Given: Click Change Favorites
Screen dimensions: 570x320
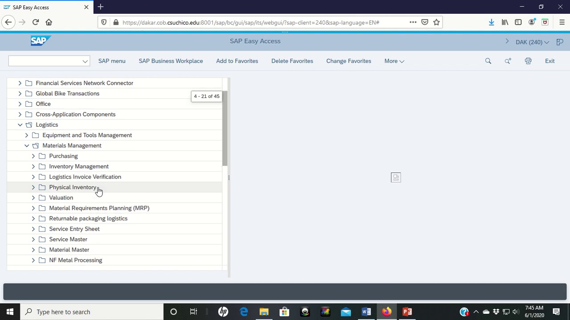Looking at the screenshot, I should tap(349, 61).
